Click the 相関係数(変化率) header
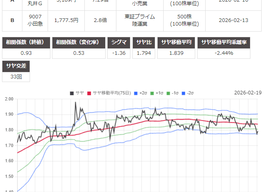264x192 pixels. (79, 43)
